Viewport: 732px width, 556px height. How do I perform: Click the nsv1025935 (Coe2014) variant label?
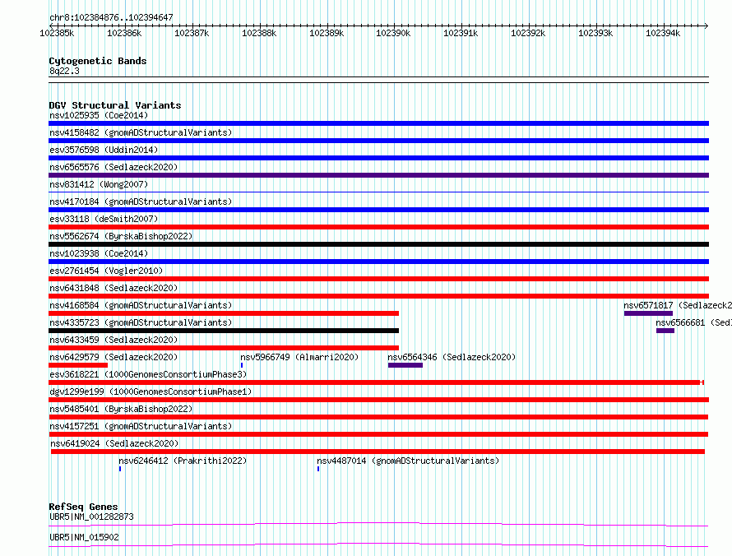pos(99,115)
